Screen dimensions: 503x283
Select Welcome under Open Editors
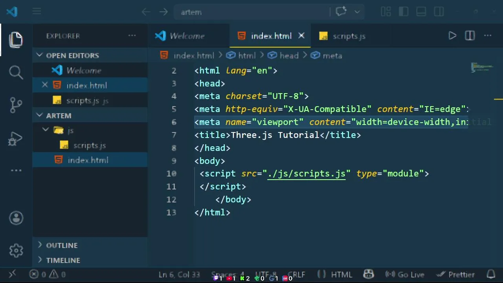pyautogui.click(x=90, y=71)
